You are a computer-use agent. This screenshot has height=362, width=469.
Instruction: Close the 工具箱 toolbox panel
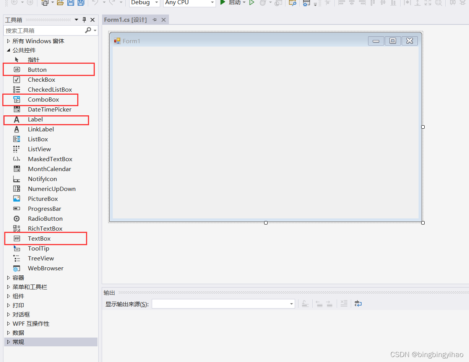coord(93,20)
